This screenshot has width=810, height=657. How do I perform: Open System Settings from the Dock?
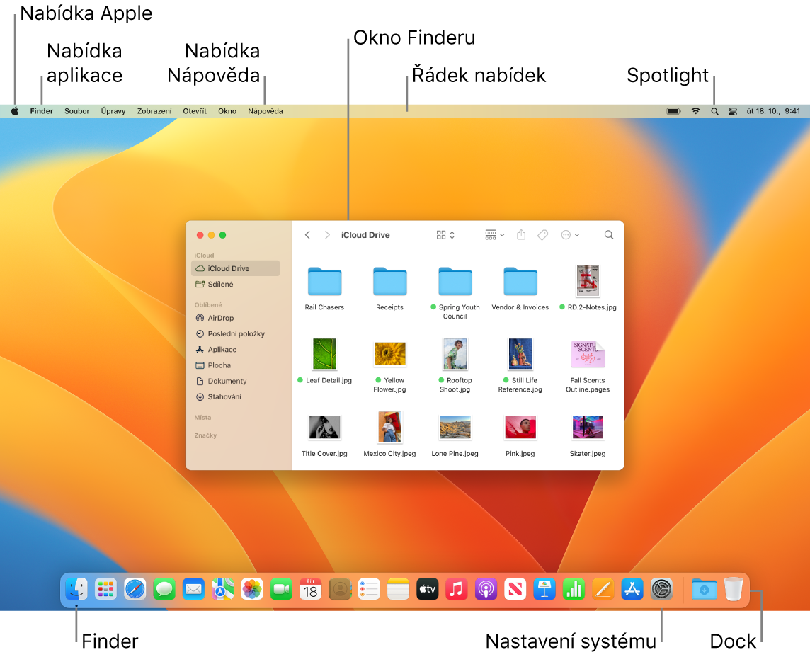(x=661, y=589)
